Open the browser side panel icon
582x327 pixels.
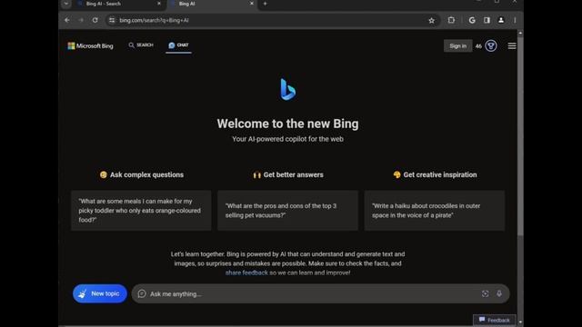[x=487, y=20]
